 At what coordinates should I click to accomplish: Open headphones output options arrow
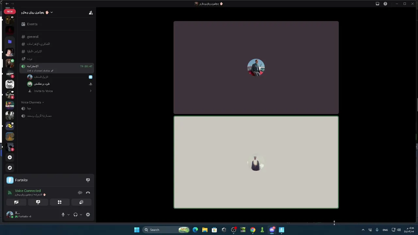(x=81, y=214)
